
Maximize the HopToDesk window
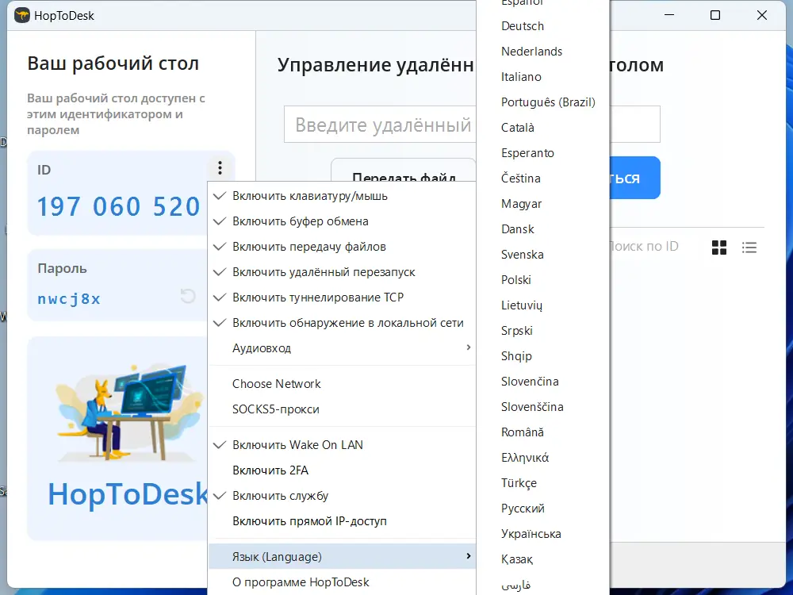pyautogui.click(x=715, y=15)
